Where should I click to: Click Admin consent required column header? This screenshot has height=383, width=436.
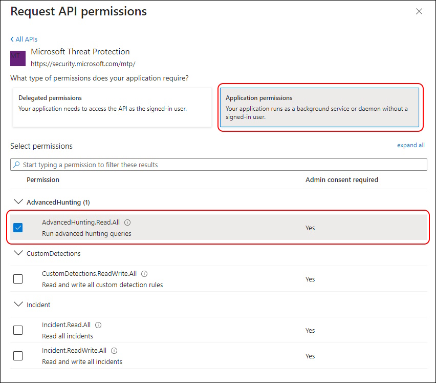click(342, 179)
